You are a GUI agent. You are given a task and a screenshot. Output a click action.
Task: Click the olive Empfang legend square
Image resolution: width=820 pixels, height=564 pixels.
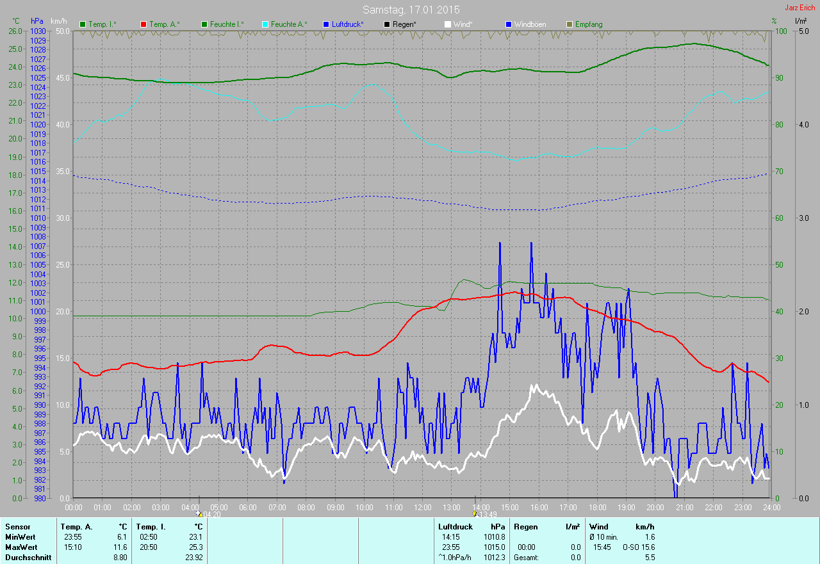point(570,24)
